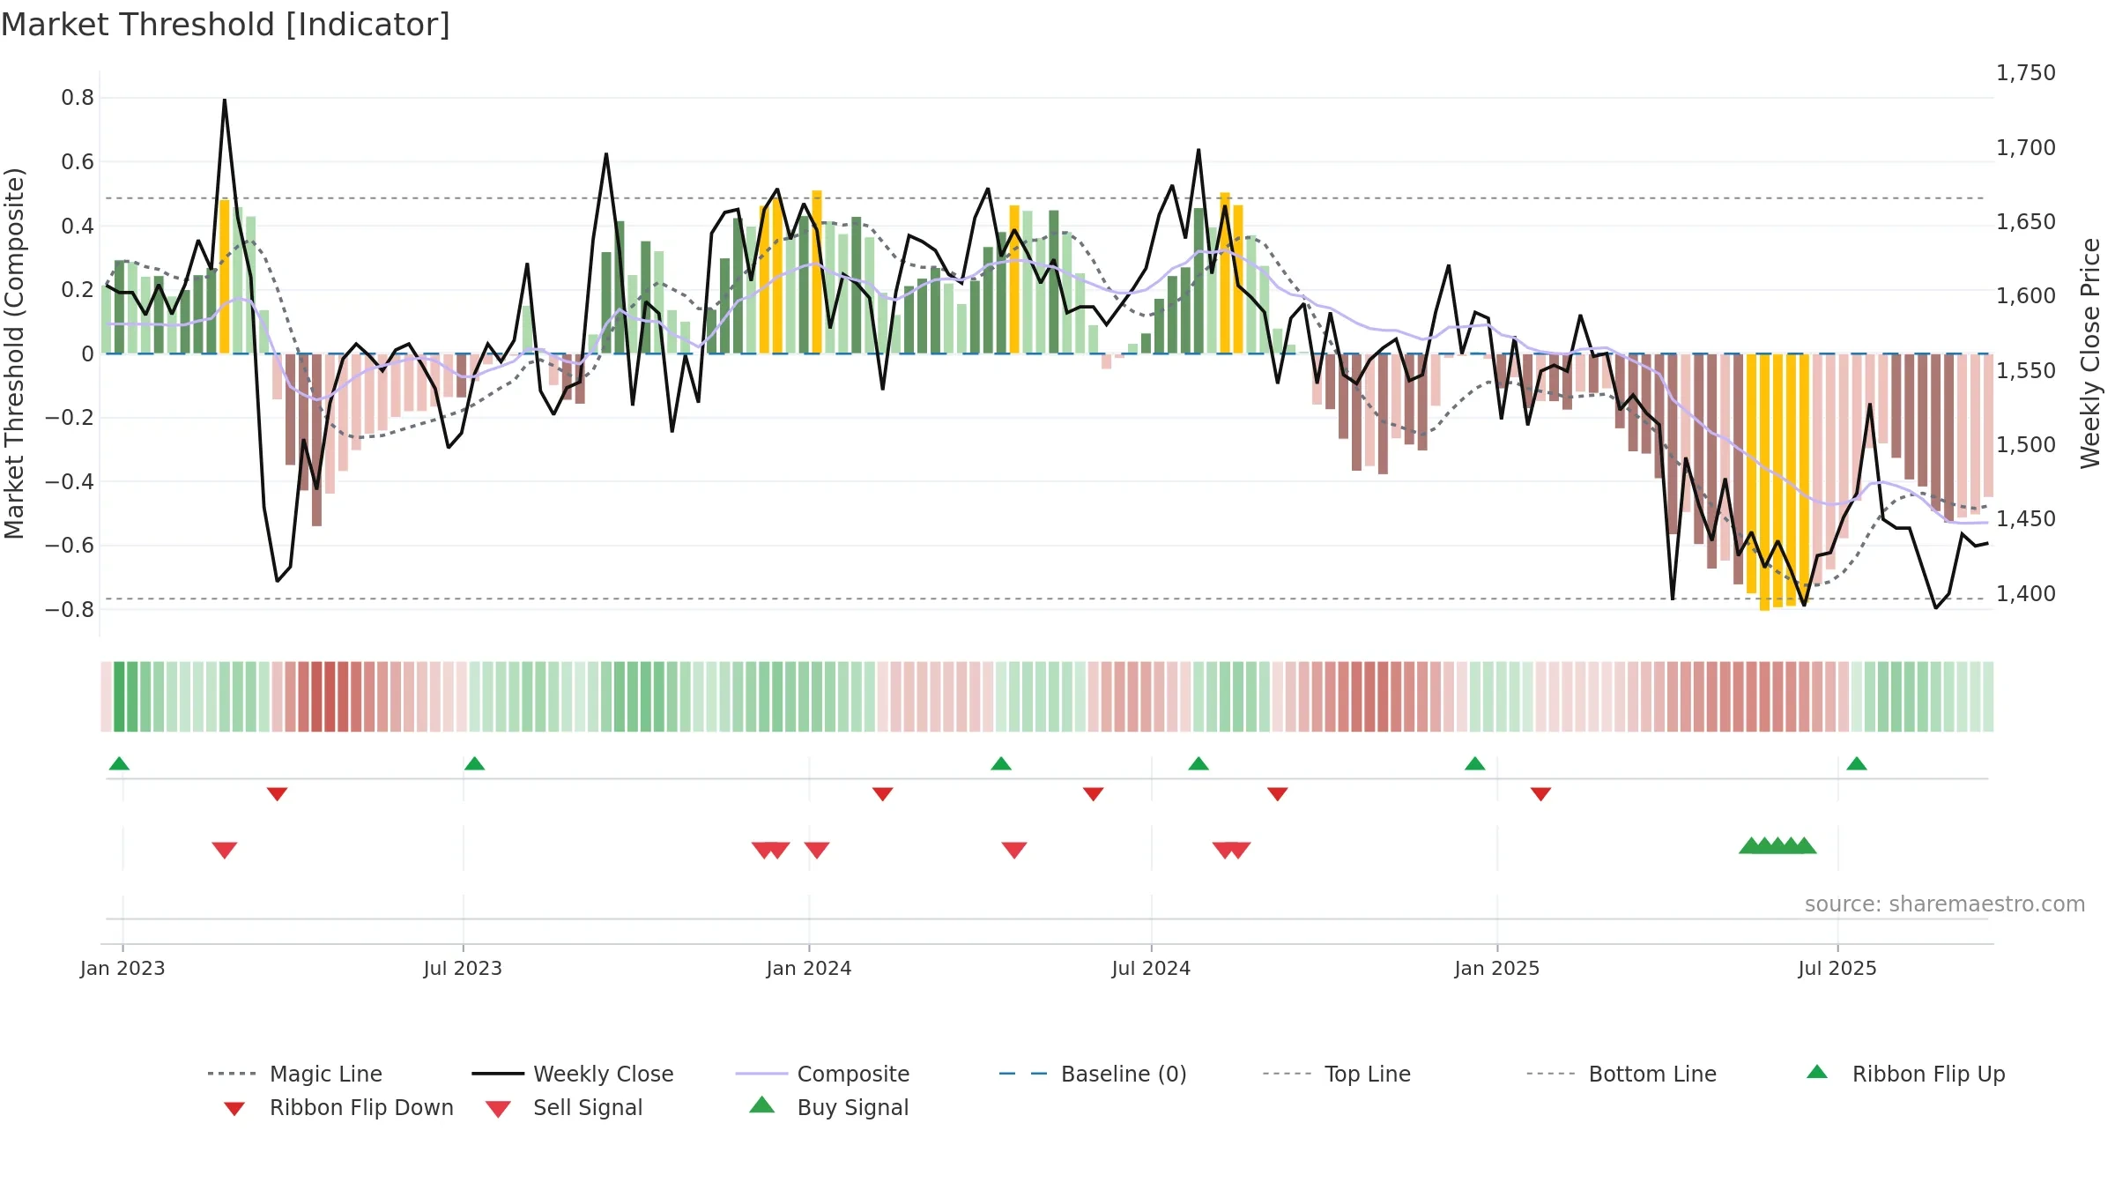Image resolution: width=2115 pixels, height=1190 pixels.
Task: Click the Jul 2025 x-axis label
Action: click(x=1837, y=969)
